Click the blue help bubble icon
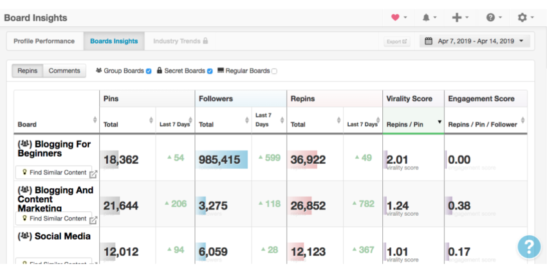The width and height of the screenshot is (547, 273). (x=529, y=247)
